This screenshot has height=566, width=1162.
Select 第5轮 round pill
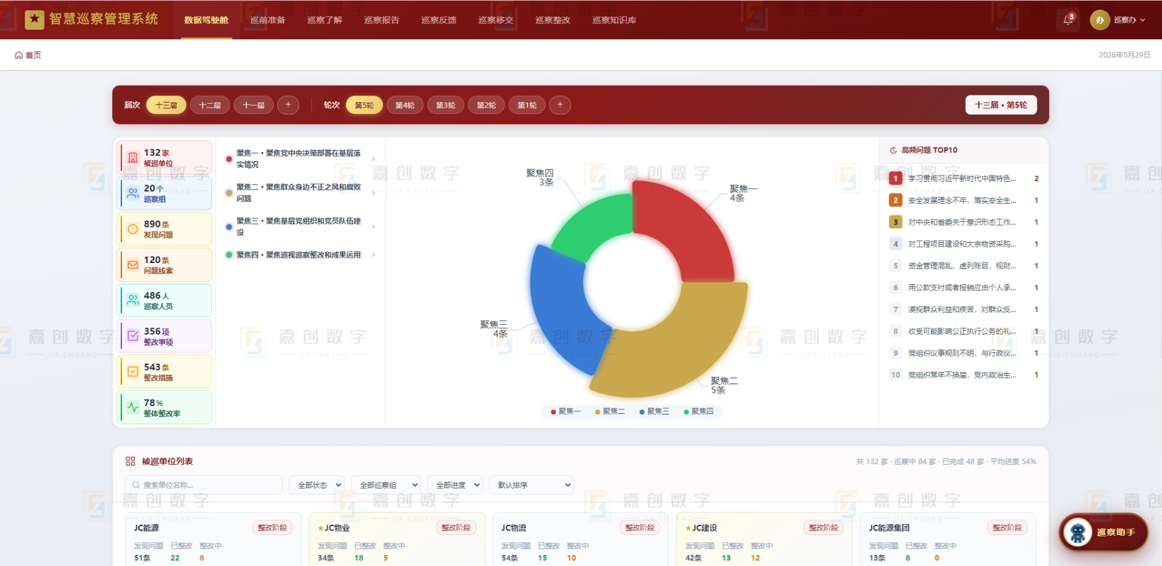364,105
